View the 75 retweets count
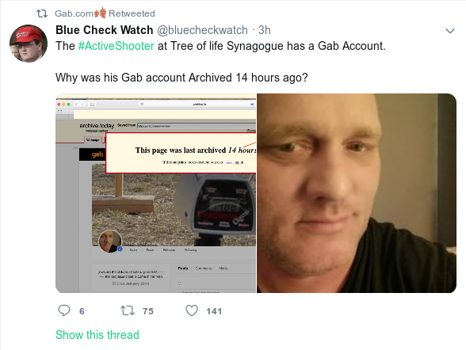 pos(148,311)
